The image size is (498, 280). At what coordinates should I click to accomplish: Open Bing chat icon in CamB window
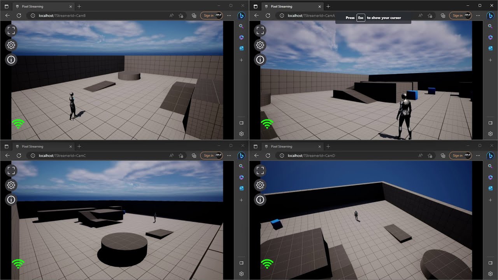(x=241, y=16)
